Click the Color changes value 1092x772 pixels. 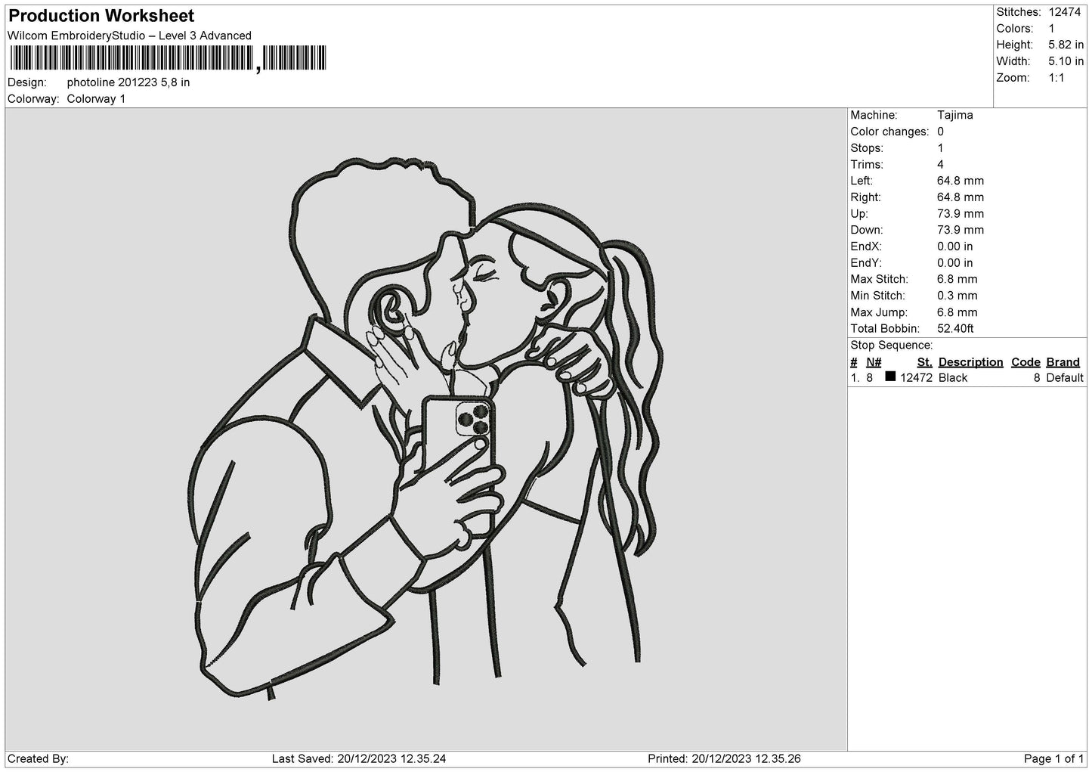[940, 132]
